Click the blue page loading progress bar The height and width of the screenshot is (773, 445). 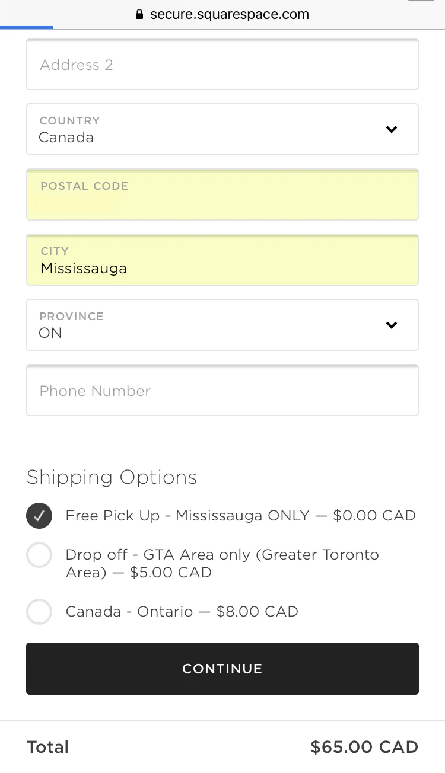pos(27,27)
